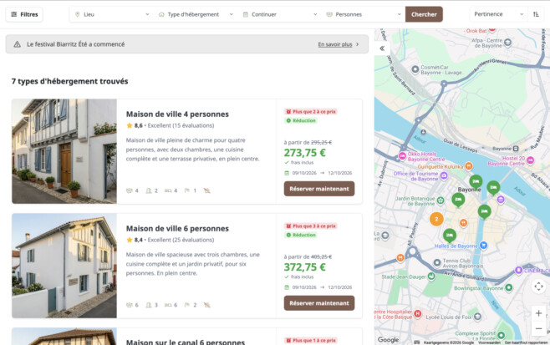This screenshot has width=550, height=345.
Task: Click the Plus que 3 à ce prix badge
Action: point(311,226)
